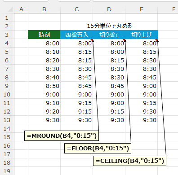The height and width of the screenshot is (175, 178).
Task: Click the green 時刻 header cell
Action: [44, 35]
